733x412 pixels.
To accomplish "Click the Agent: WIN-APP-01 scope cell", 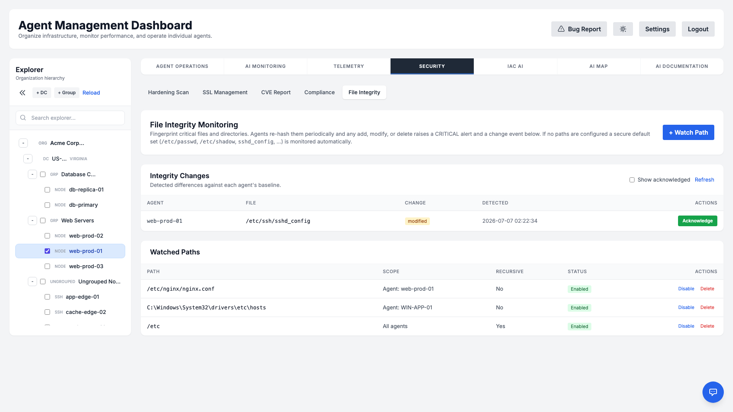I will coord(407,307).
